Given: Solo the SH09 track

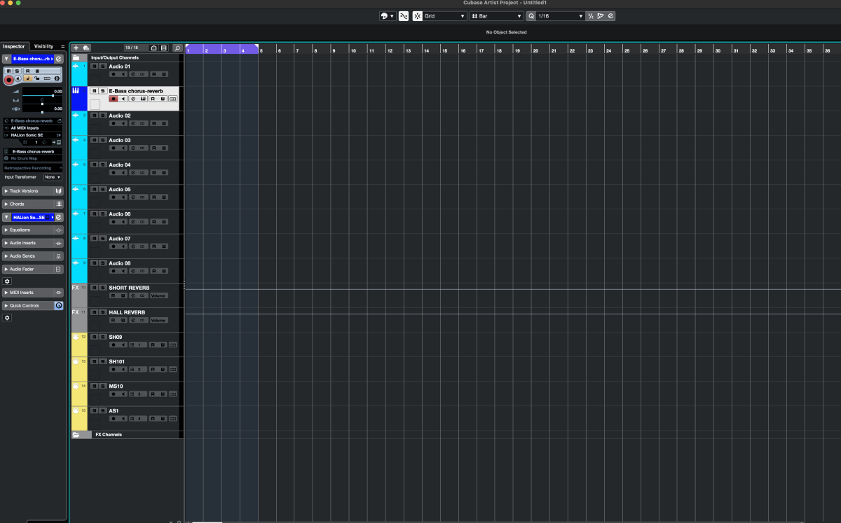Looking at the screenshot, I should click(102, 337).
